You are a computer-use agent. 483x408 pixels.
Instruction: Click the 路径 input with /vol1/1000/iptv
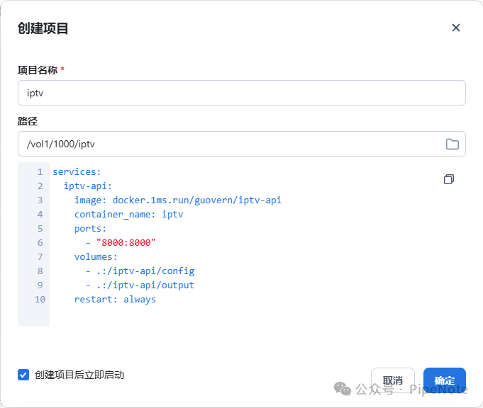(227, 144)
